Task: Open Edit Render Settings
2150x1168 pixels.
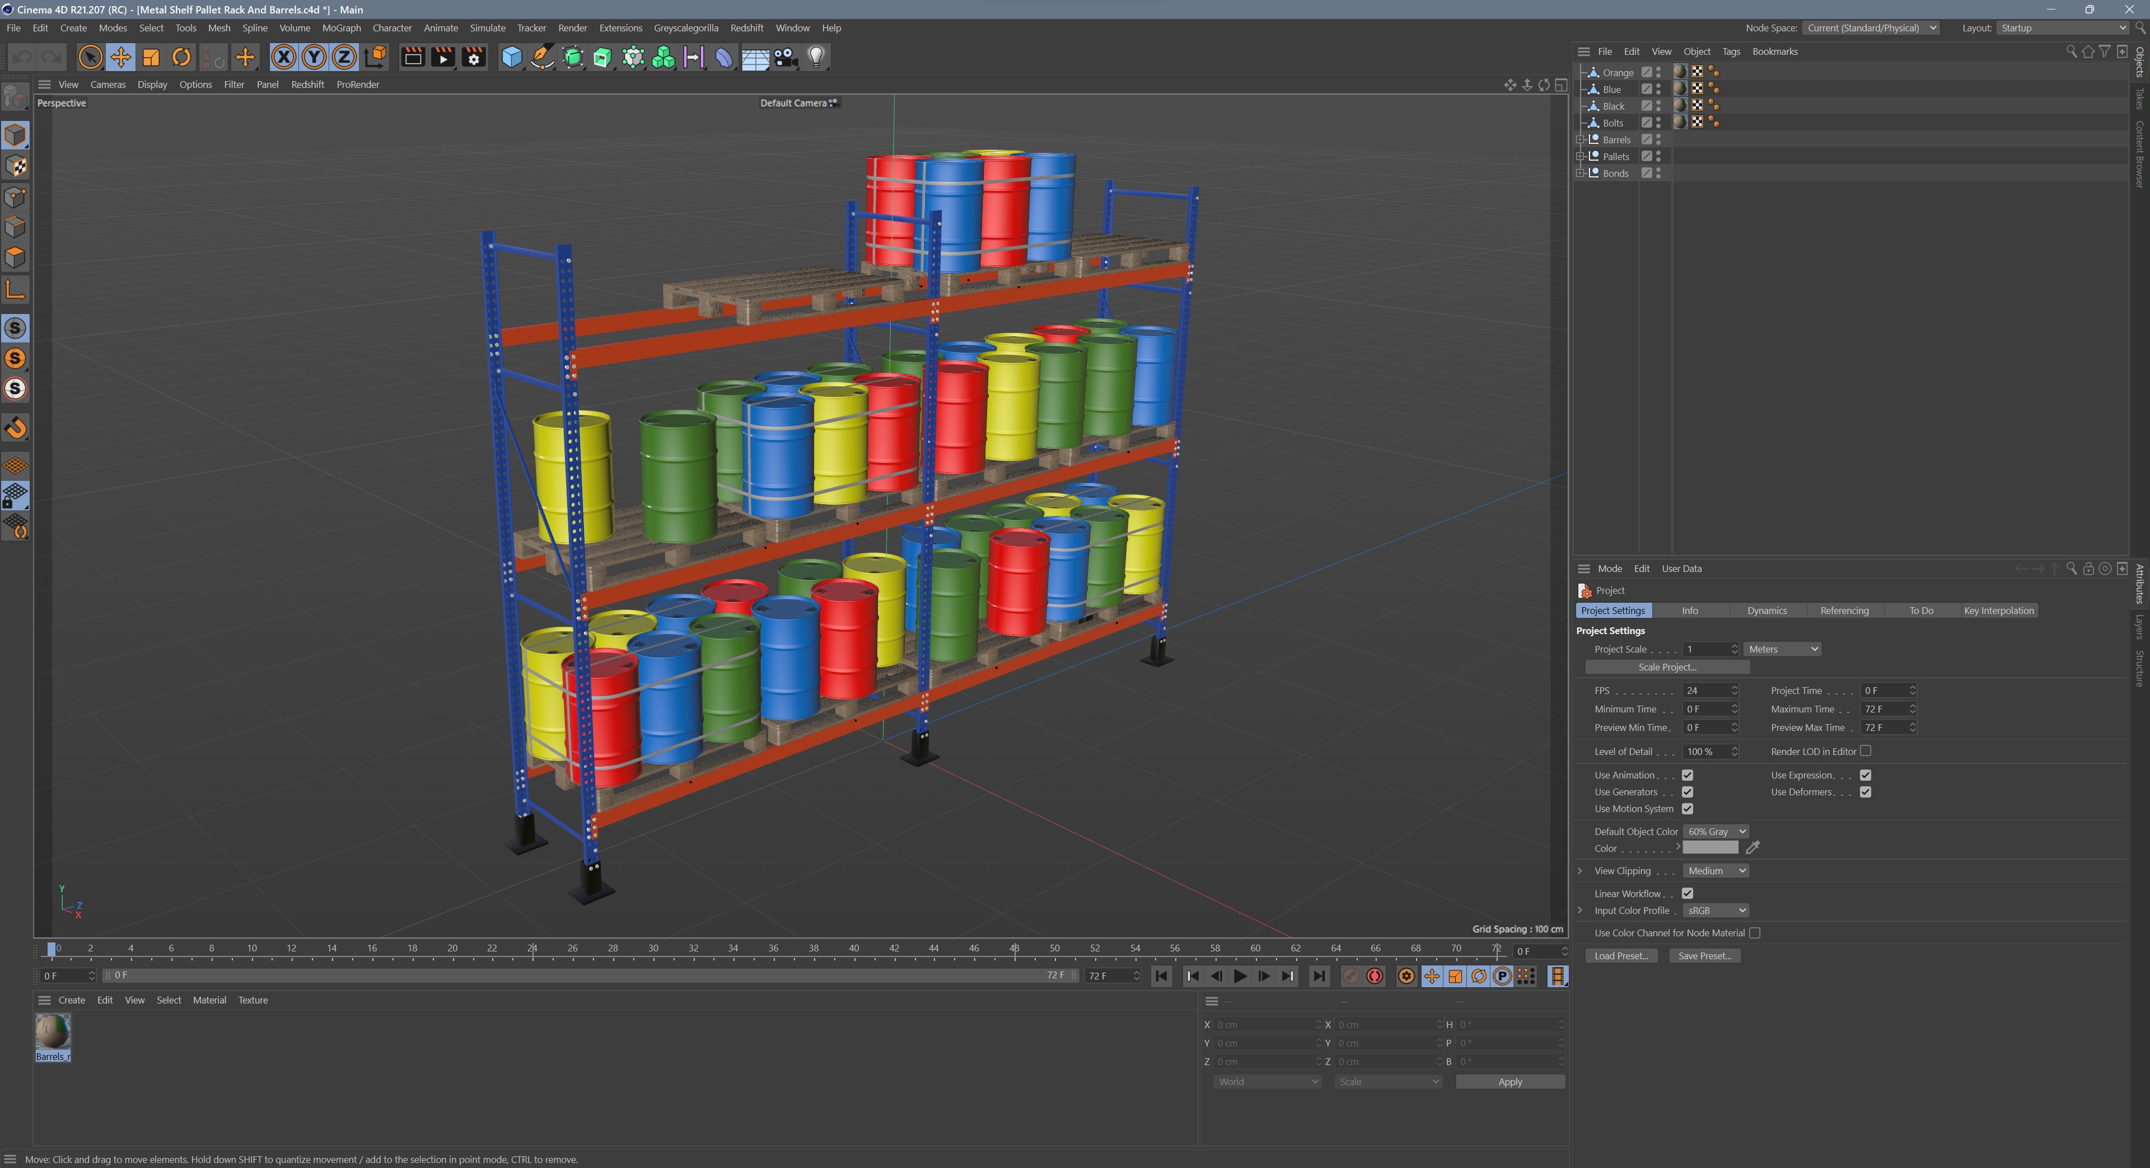Action: [473, 57]
